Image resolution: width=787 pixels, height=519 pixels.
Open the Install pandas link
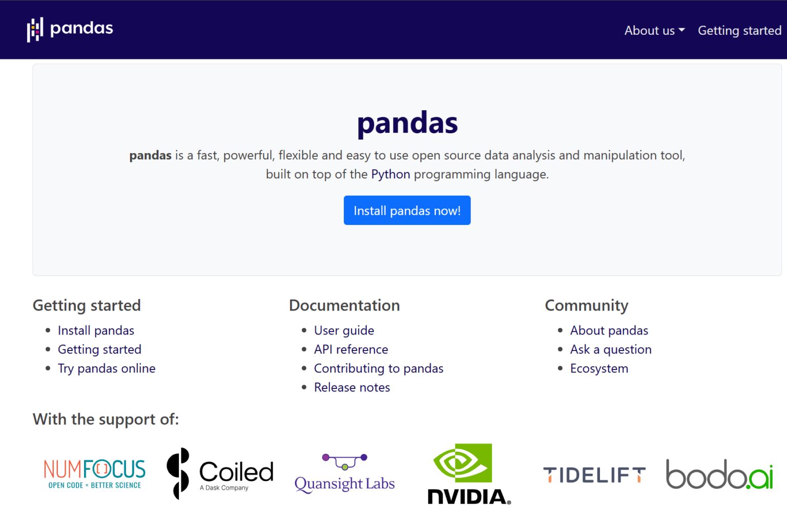pyautogui.click(x=96, y=330)
